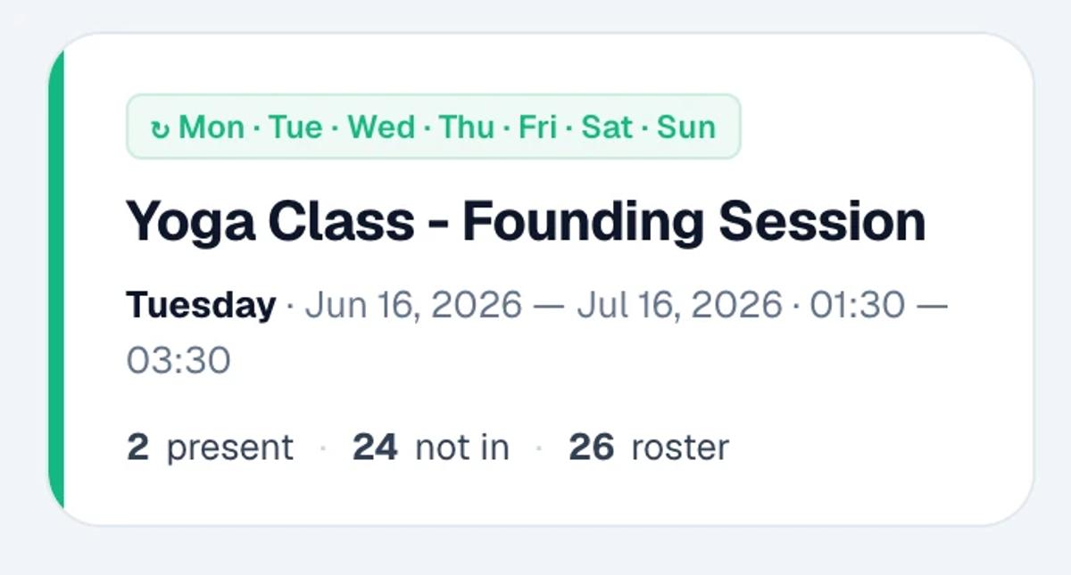1071x575 pixels.
Task: Select Sat in the recurring days badge
Action: click(x=607, y=127)
